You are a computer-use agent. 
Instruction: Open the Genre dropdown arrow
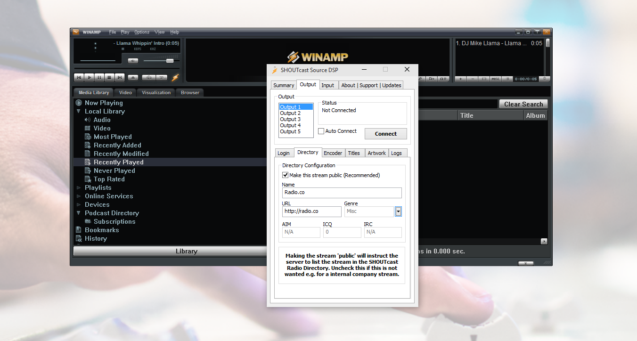pyautogui.click(x=398, y=211)
